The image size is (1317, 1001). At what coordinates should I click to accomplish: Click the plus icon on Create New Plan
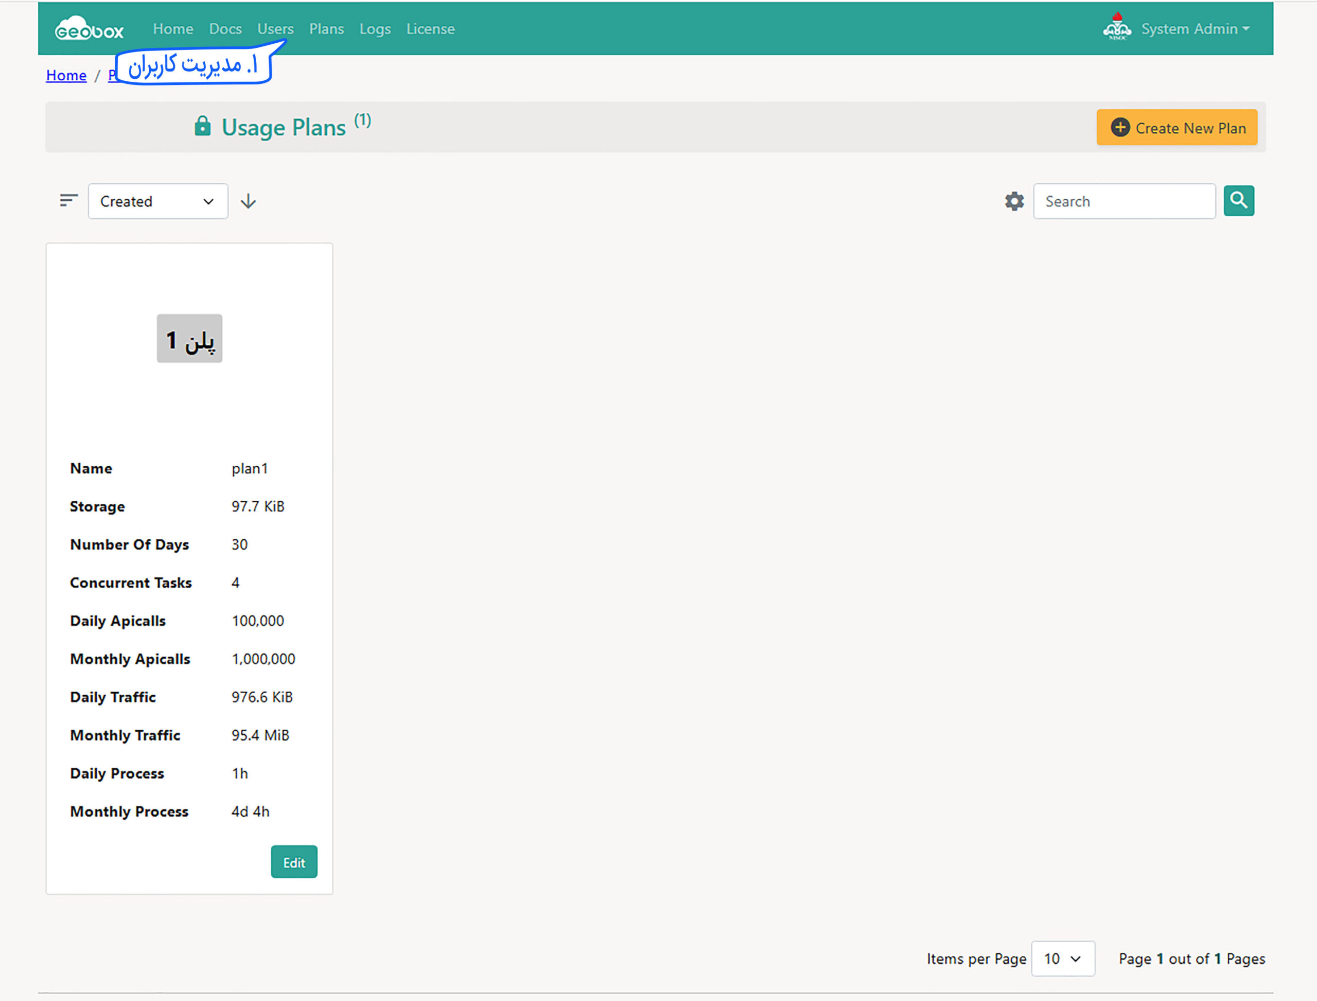[x=1120, y=128]
